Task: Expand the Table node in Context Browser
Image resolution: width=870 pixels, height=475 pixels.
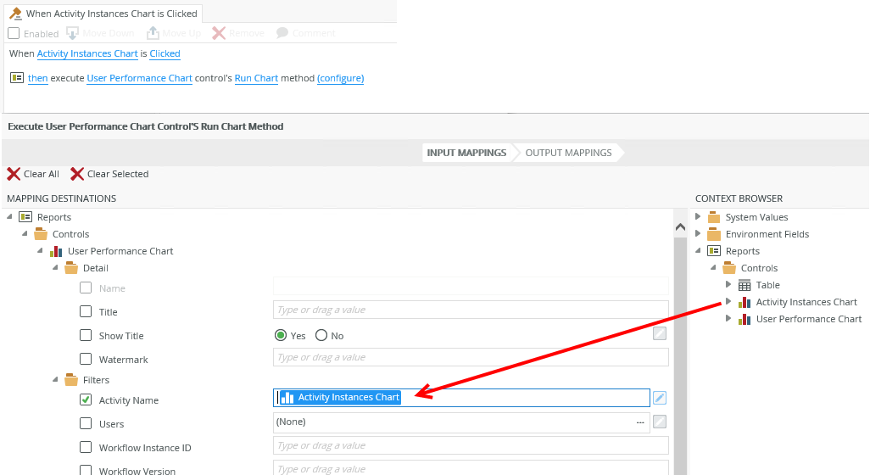Action: click(728, 285)
